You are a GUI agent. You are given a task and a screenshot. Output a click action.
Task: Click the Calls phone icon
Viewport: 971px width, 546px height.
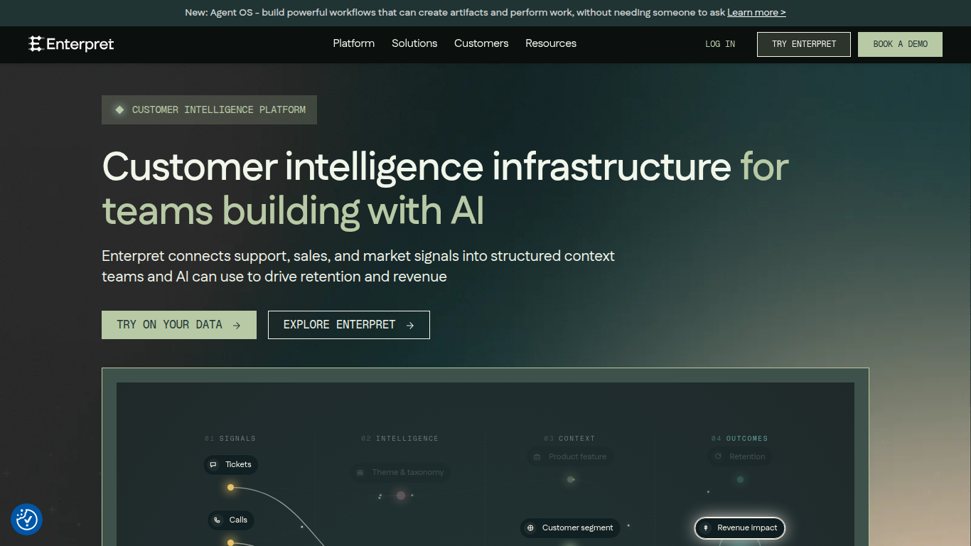218,520
